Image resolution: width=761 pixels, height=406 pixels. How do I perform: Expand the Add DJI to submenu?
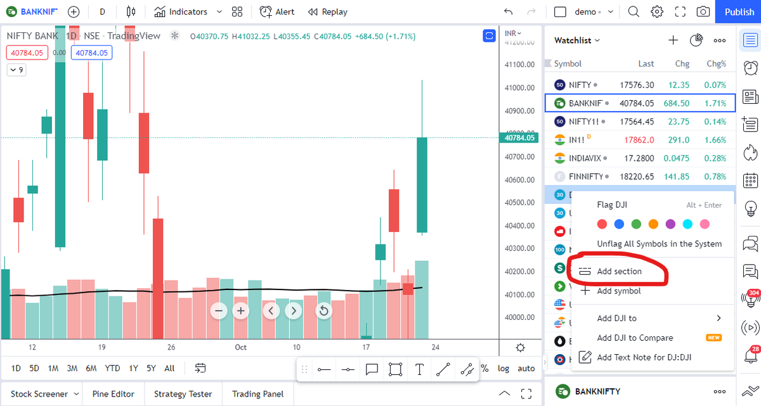[x=653, y=318]
